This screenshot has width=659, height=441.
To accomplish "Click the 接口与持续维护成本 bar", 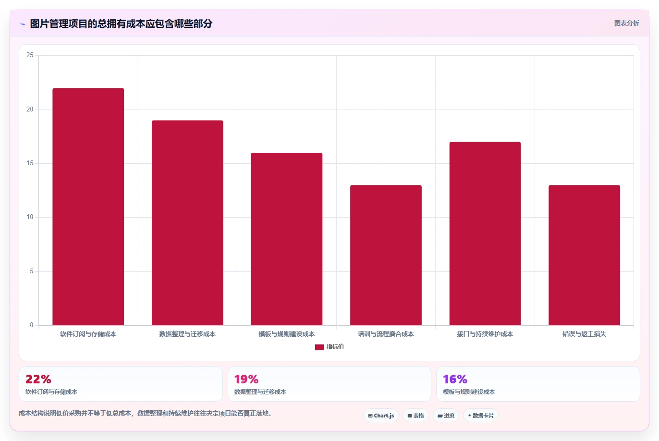I will point(485,233).
